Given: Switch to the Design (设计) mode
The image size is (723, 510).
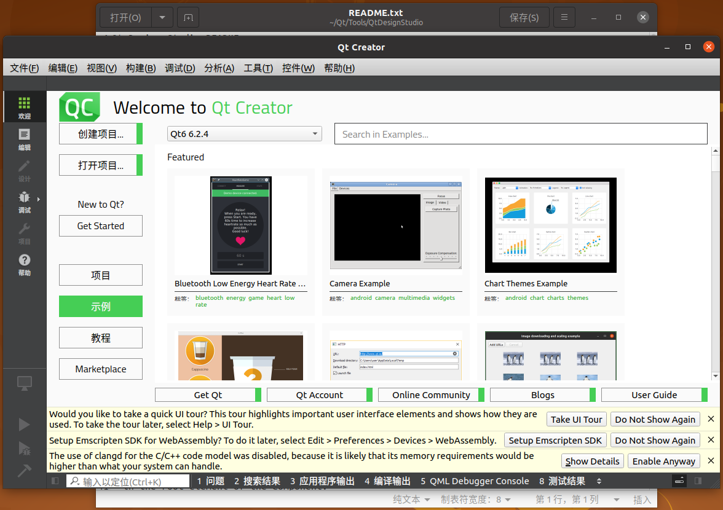Looking at the screenshot, I should click(x=25, y=170).
